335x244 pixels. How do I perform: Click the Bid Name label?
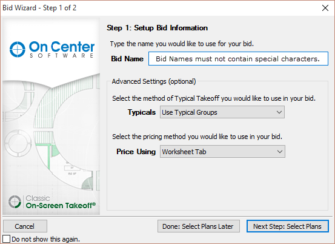tap(127, 59)
